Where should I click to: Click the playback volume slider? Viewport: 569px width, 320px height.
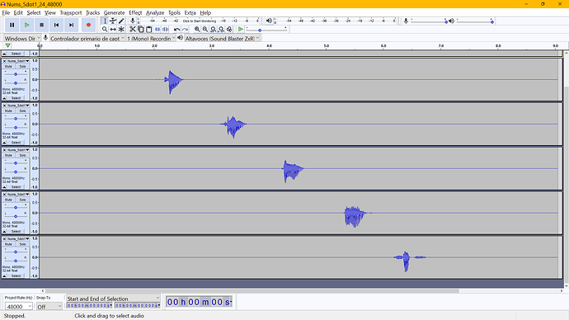click(x=475, y=21)
